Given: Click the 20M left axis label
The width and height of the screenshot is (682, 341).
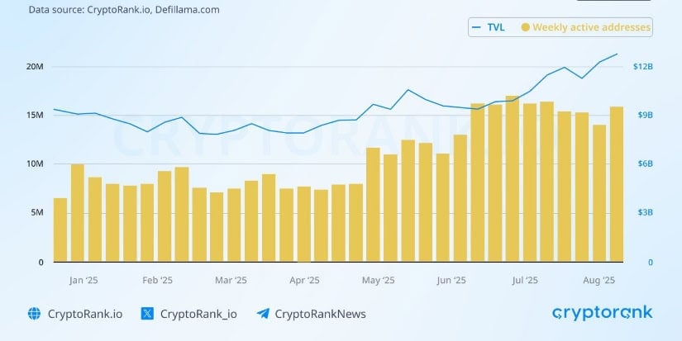Looking at the screenshot, I should tap(35, 66).
